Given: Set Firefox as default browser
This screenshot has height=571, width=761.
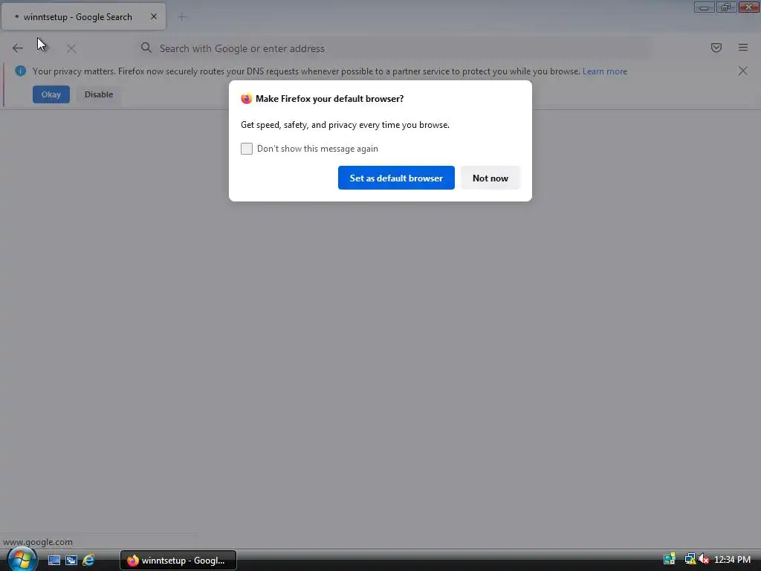Looking at the screenshot, I should pyautogui.click(x=396, y=178).
